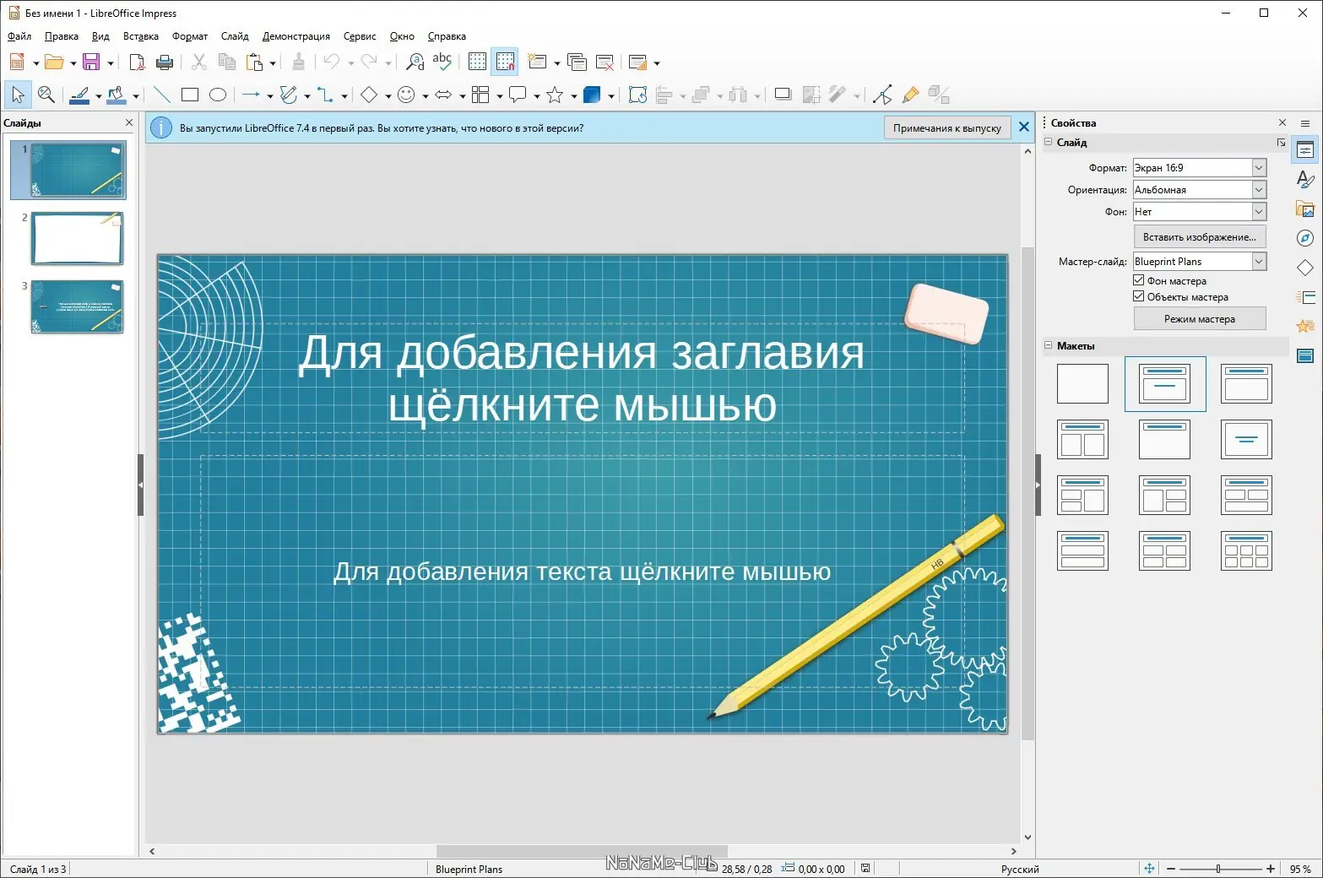Select slide 2 thumbnail in Slides panel

tap(77, 238)
